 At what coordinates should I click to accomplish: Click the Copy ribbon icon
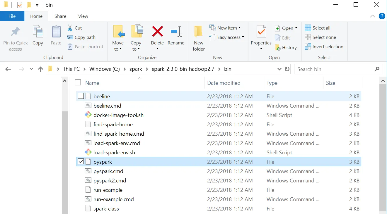38,36
